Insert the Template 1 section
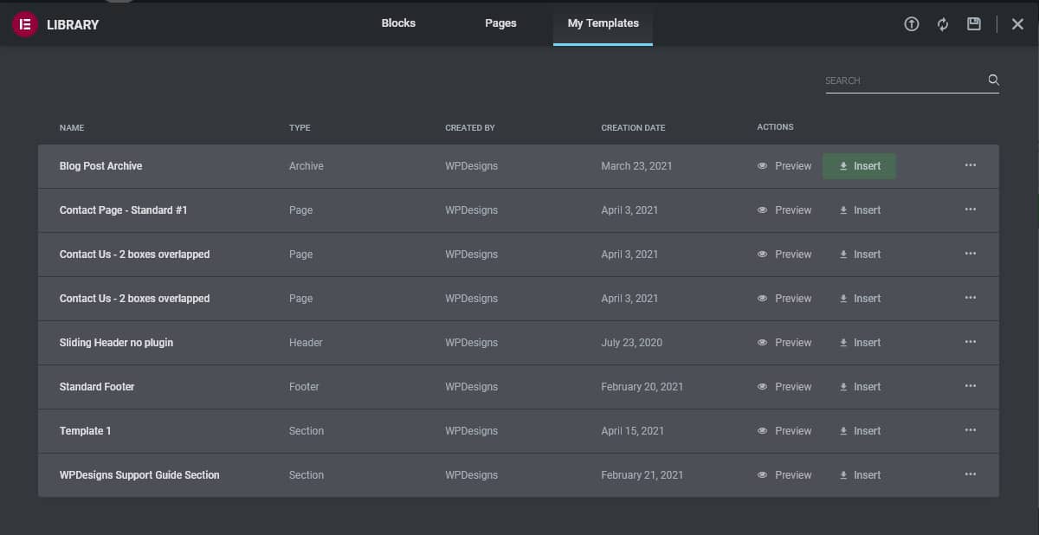 [x=860, y=431]
